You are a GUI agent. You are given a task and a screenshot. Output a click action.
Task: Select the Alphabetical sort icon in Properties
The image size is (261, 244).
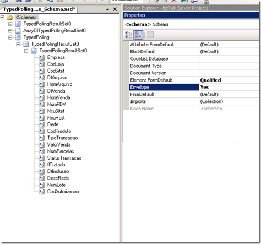click(138, 35)
